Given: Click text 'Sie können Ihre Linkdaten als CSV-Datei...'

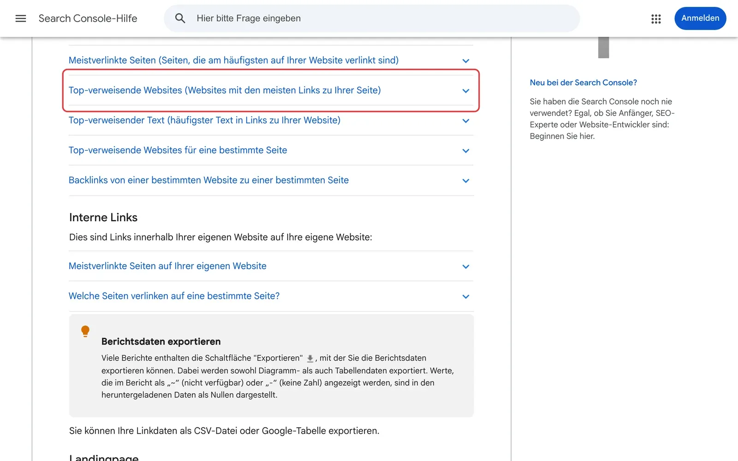Looking at the screenshot, I should tap(224, 431).
